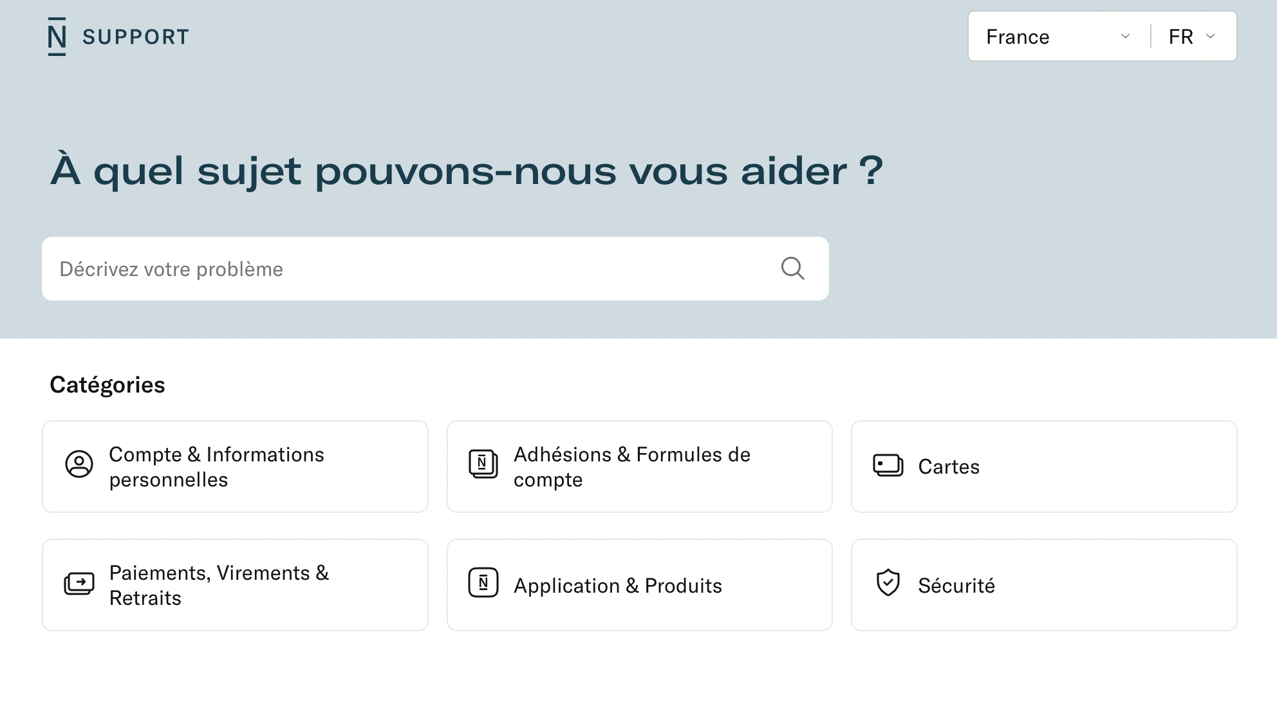Click the SUPPORT header link
The height and width of the screenshot is (704, 1277).
pos(136,37)
